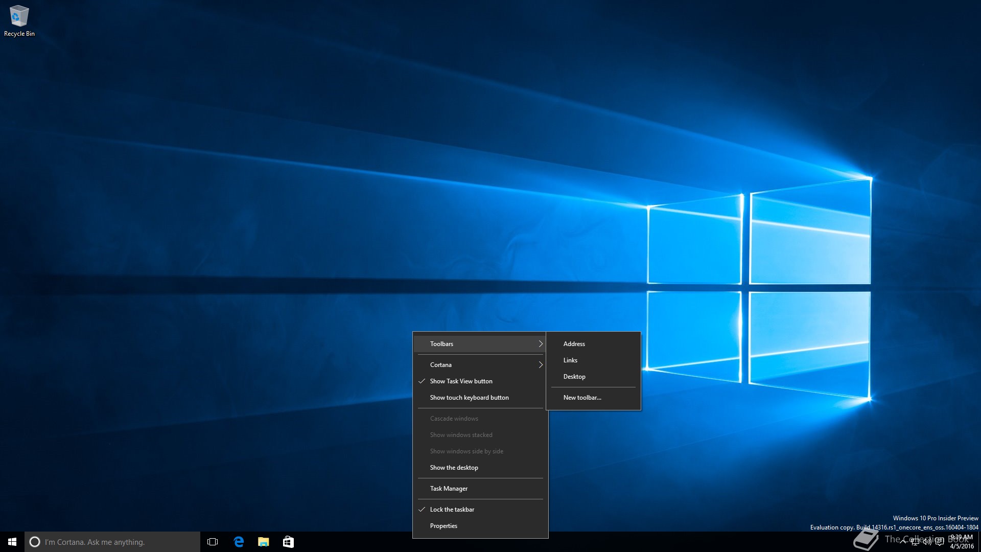Uncheck Show Task View button

480,381
